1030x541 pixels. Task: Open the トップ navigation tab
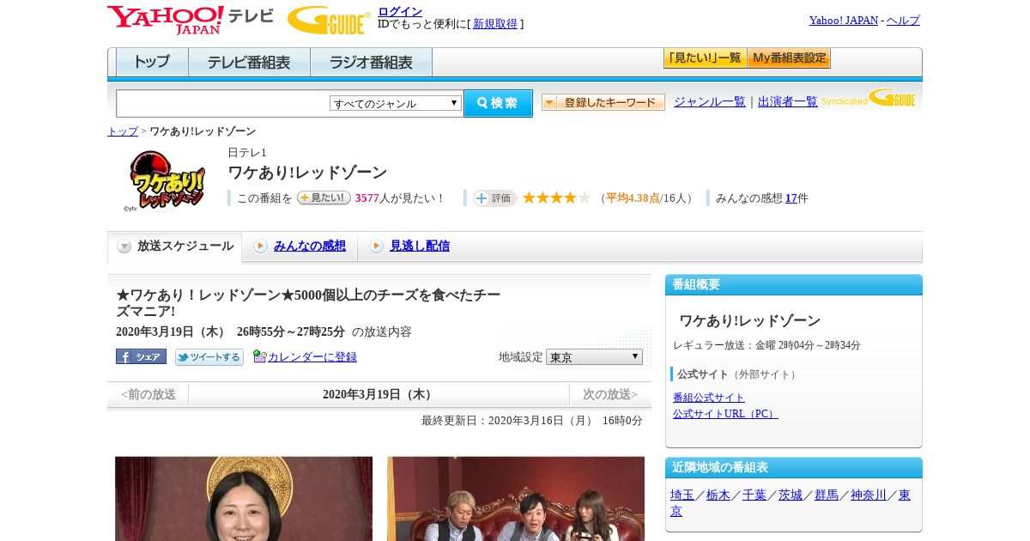pos(152,63)
